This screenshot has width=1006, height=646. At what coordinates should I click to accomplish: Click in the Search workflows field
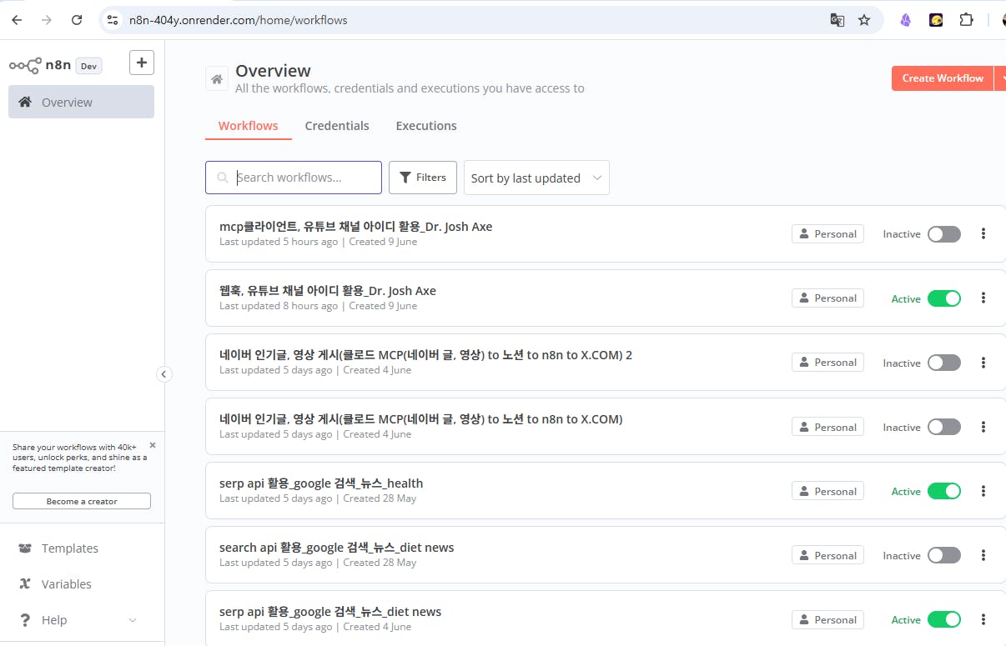pyautogui.click(x=294, y=178)
